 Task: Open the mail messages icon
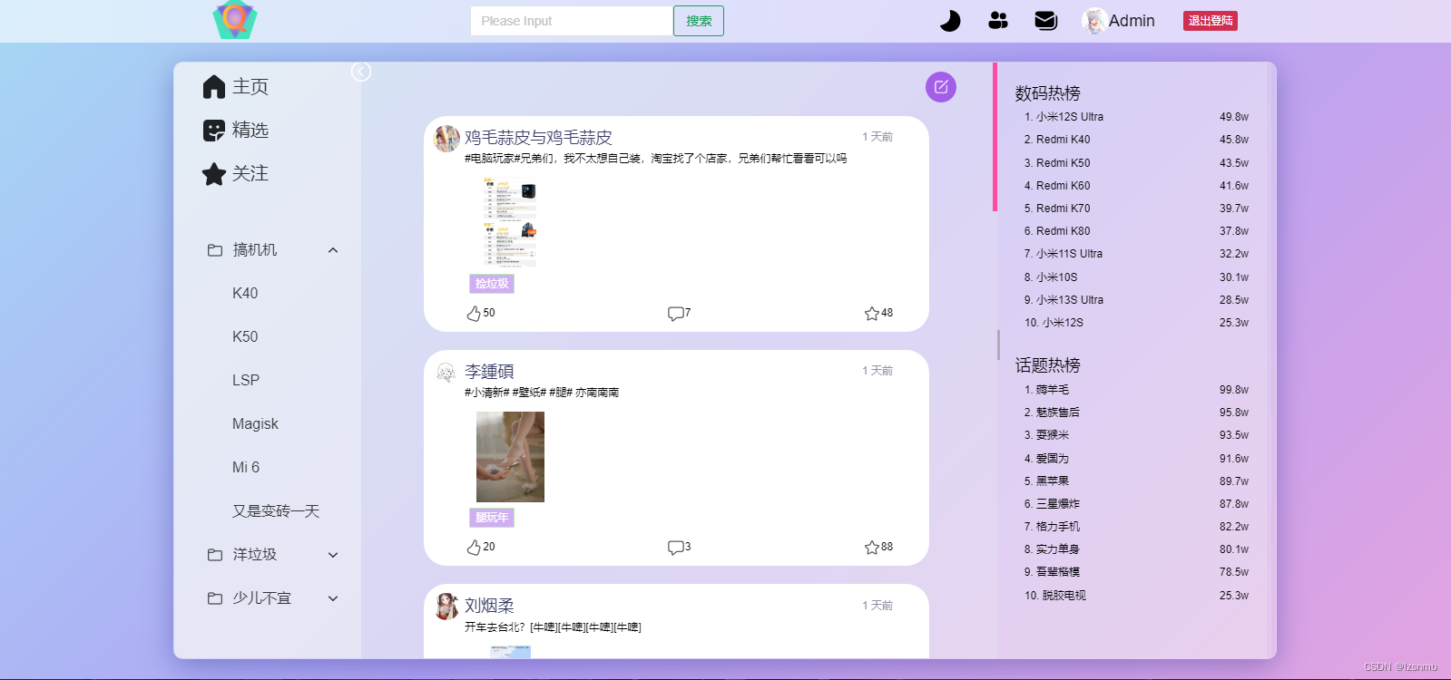tap(1046, 21)
